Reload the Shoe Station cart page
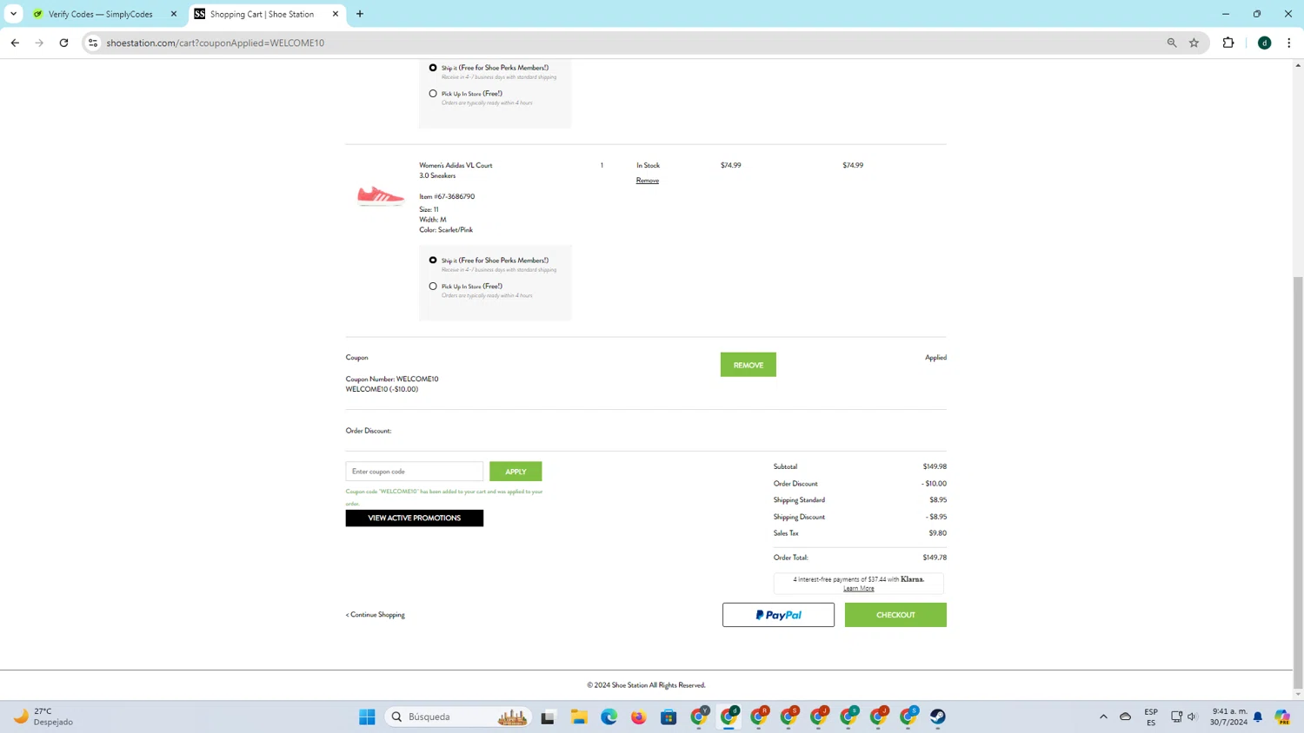 [63, 43]
